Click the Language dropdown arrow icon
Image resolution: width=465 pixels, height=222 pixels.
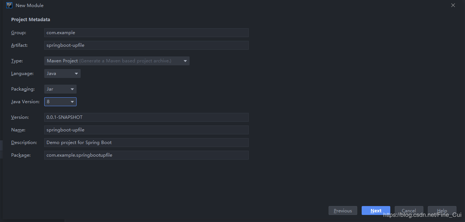(x=76, y=74)
